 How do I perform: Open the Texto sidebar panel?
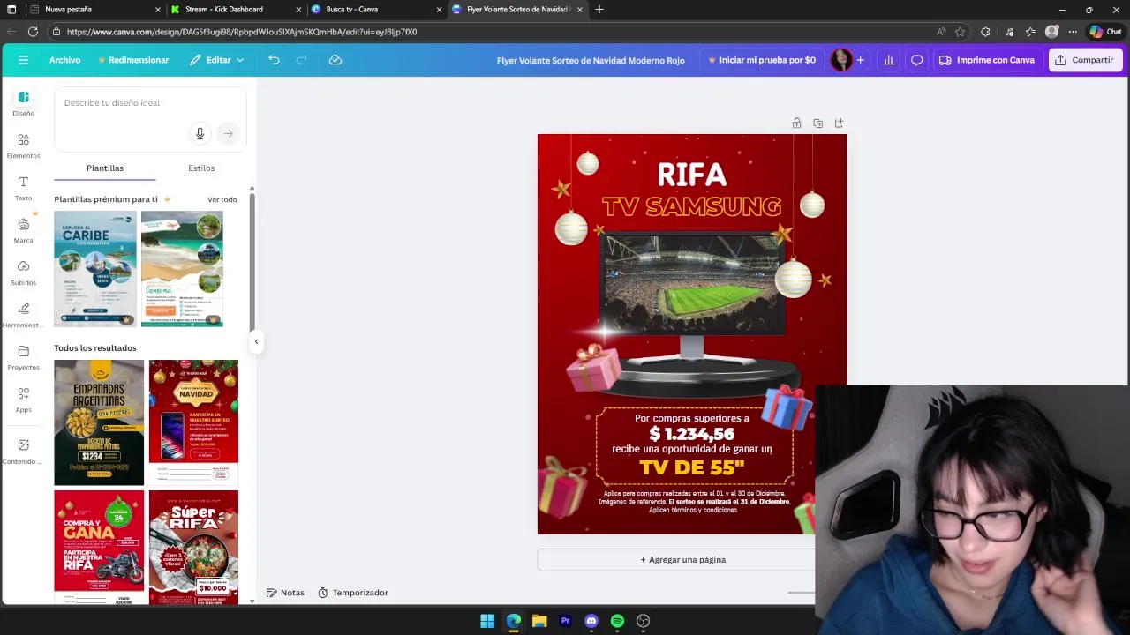tap(23, 188)
